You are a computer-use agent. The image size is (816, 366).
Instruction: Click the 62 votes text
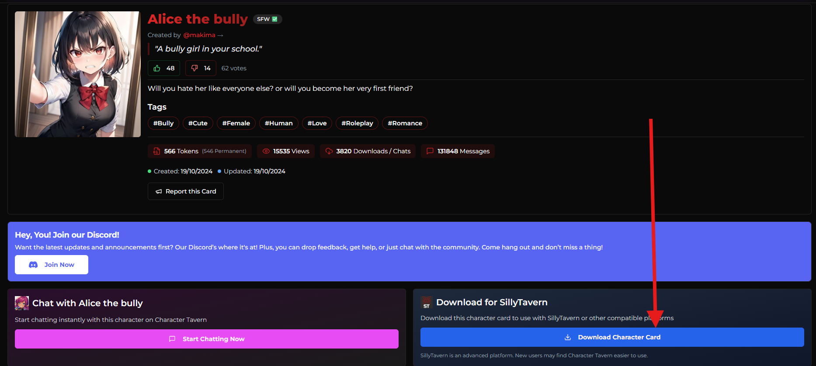234,68
